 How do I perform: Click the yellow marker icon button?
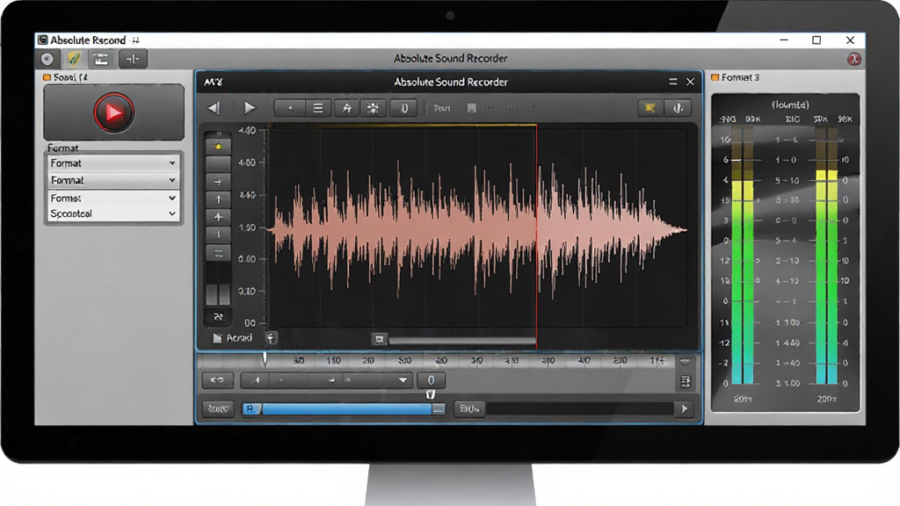pyautogui.click(x=650, y=108)
